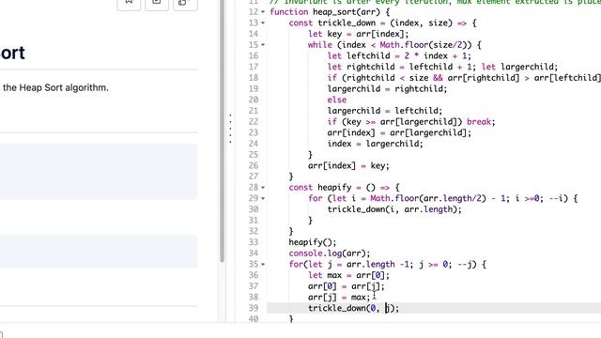Click 'arr[index] = key;' on line 26
The image size is (601, 338).
[348, 166]
